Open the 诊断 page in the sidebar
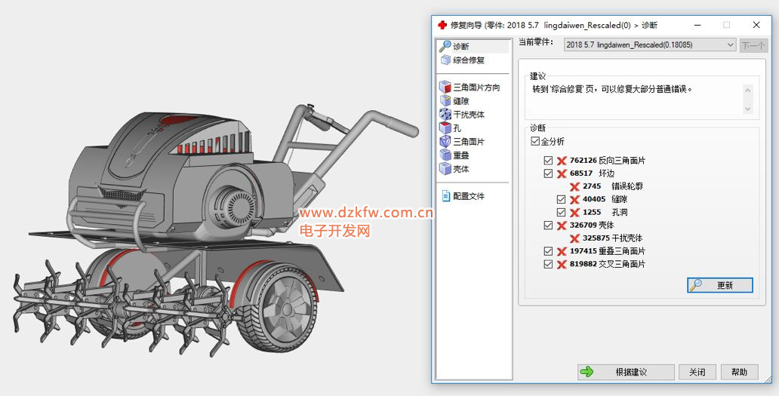The image size is (779, 396). [460, 47]
